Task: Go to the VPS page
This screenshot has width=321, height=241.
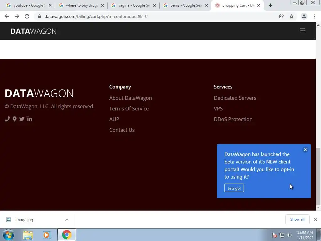Action: tap(218, 109)
